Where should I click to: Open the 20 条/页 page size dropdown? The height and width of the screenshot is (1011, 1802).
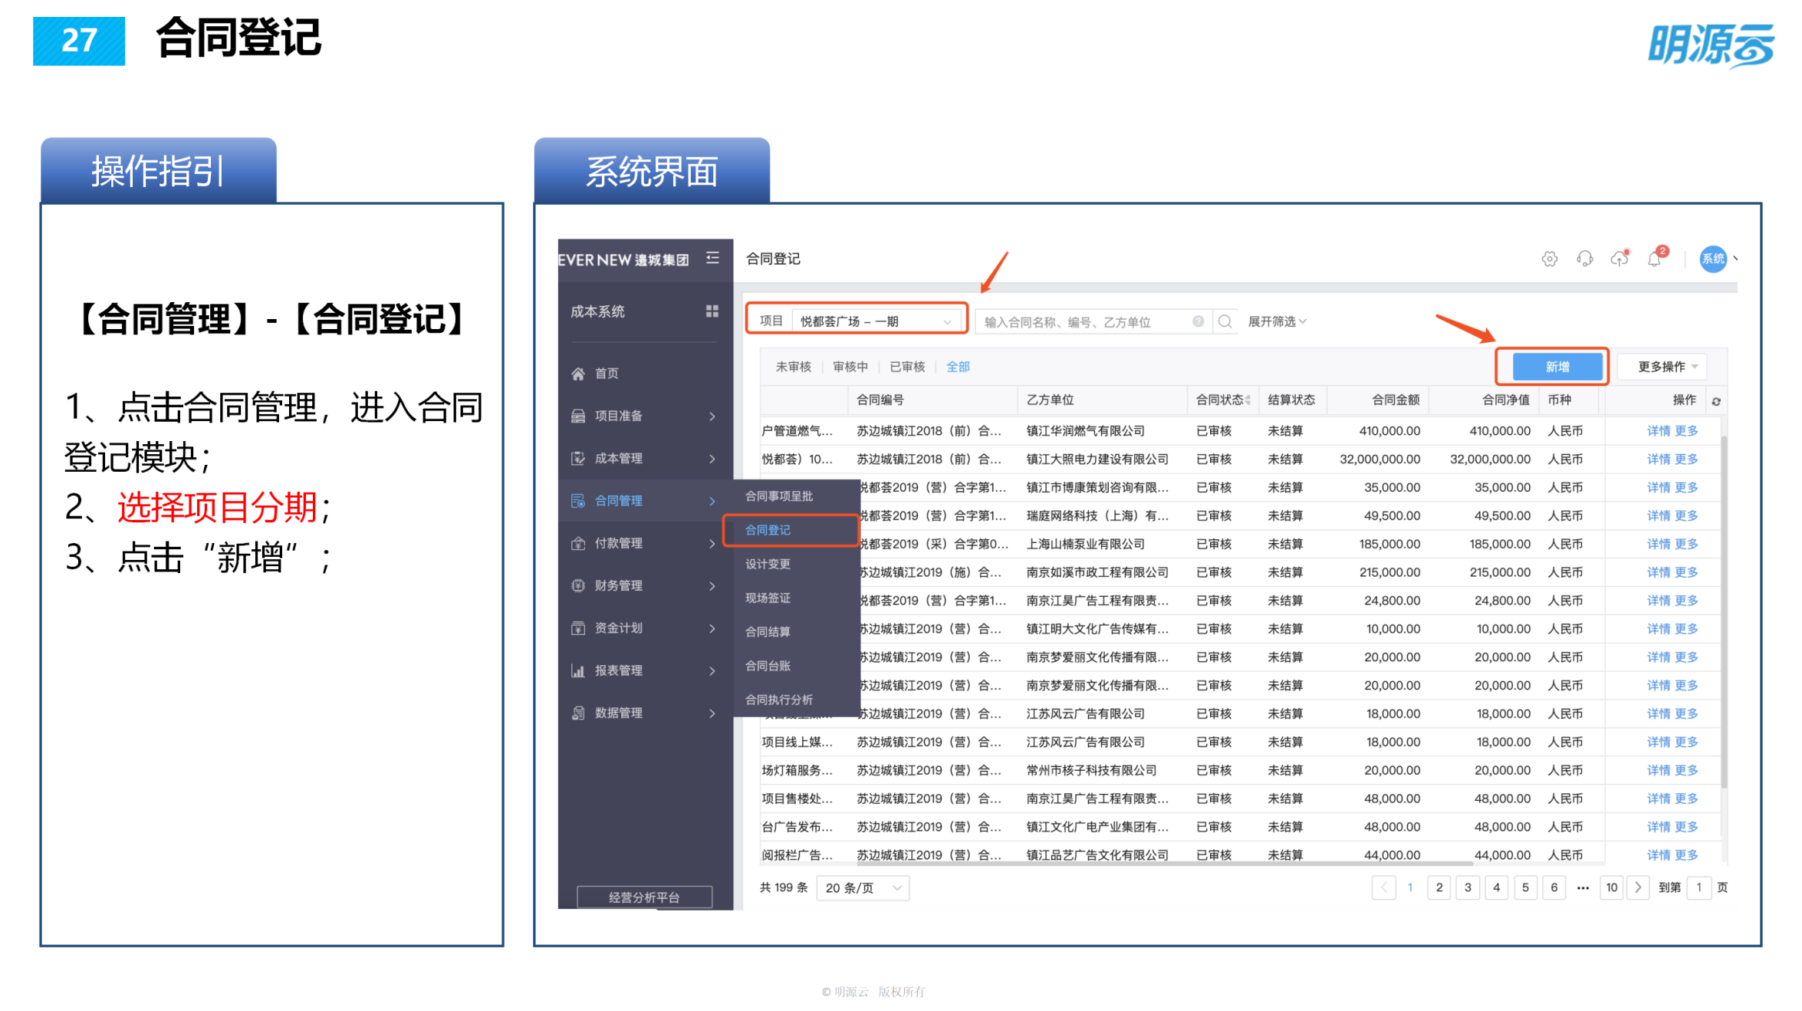[862, 888]
